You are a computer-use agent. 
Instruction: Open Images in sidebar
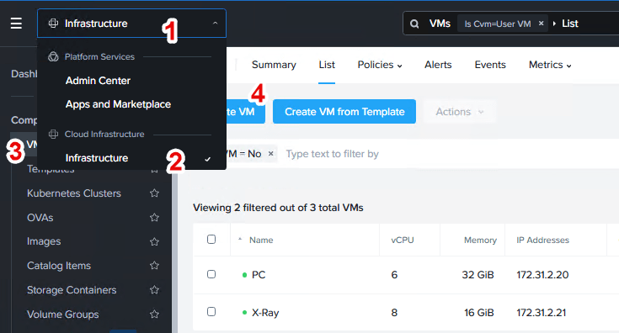click(44, 241)
